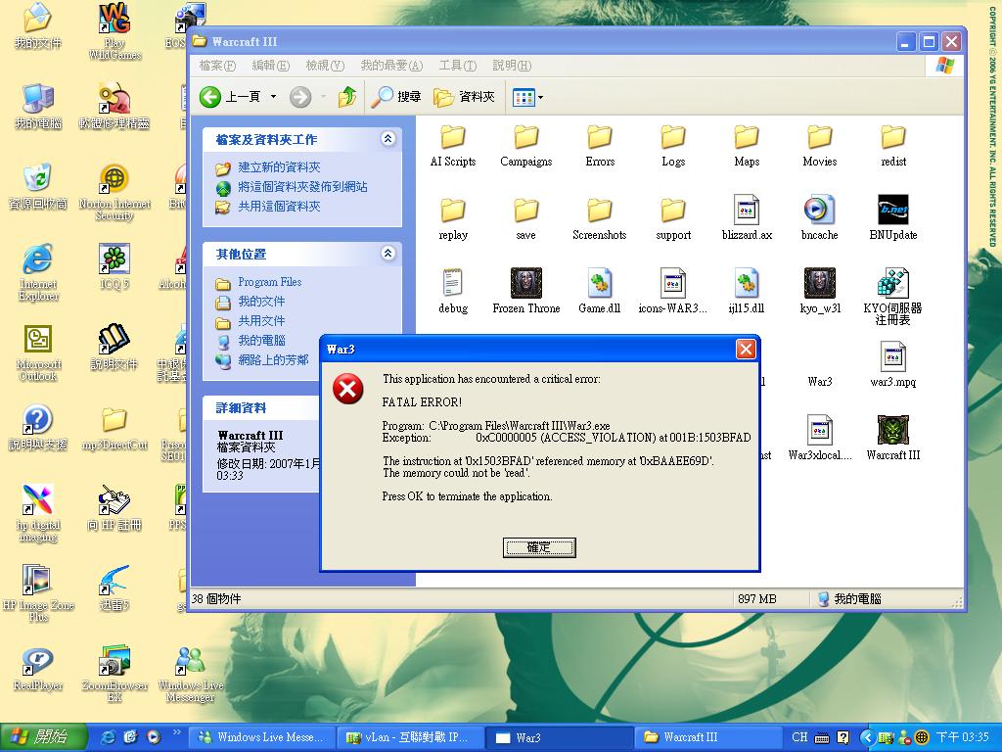This screenshot has height=752, width=1002.
Task: Select the War3xlocal file
Action: (x=820, y=438)
